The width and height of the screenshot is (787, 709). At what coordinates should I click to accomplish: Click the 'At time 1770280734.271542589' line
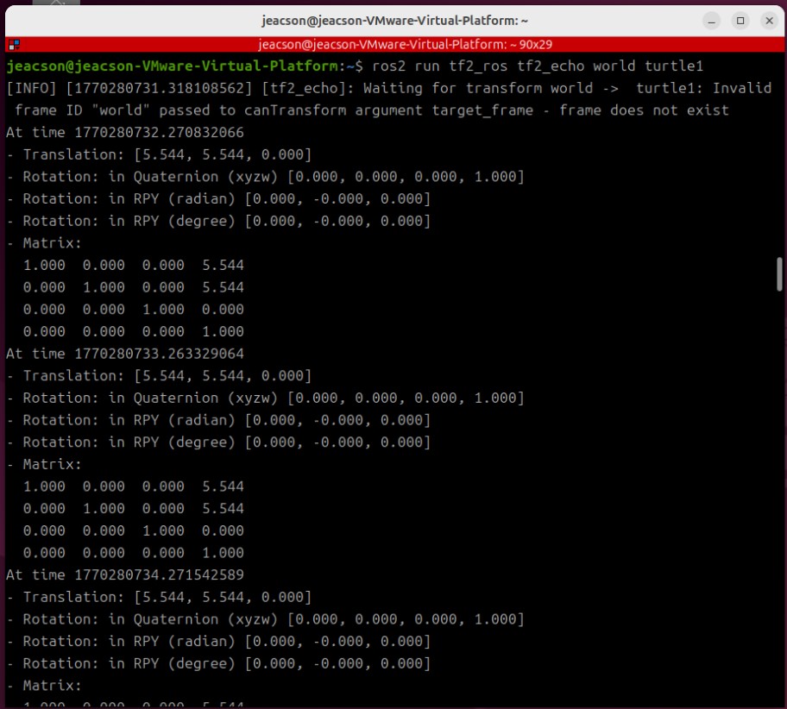(x=125, y=574)
